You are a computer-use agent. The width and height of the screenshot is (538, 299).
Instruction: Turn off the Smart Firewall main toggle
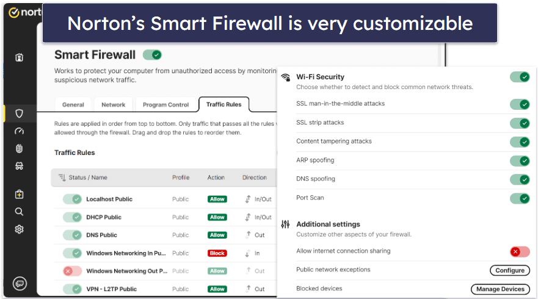point(152,55)
